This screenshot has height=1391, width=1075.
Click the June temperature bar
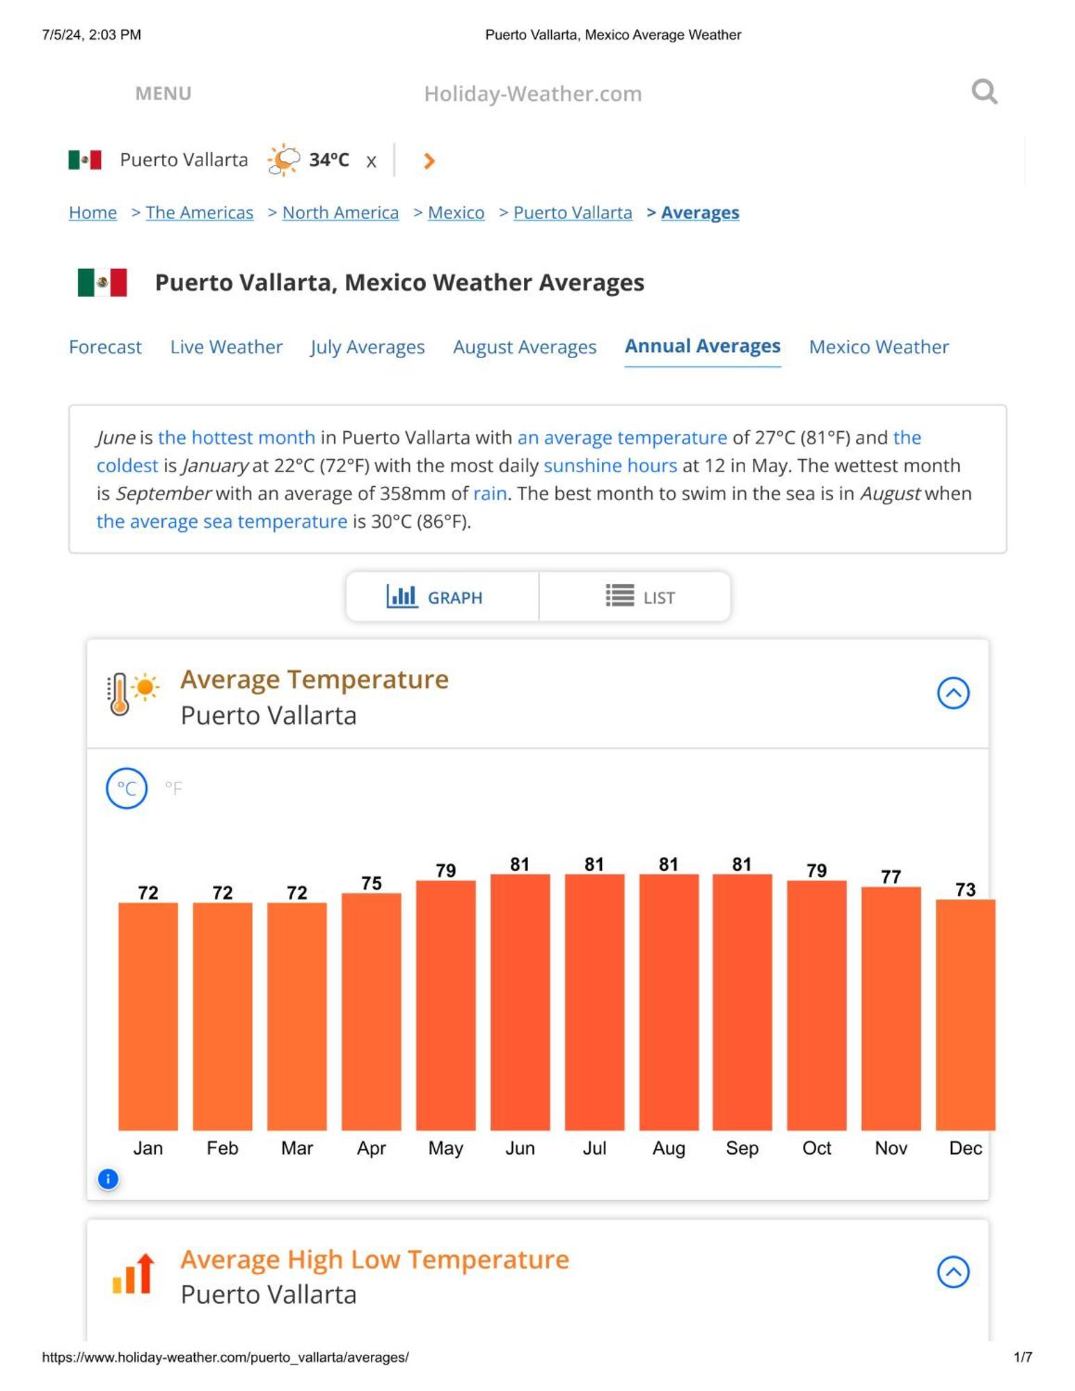(x=520, y=1002)
